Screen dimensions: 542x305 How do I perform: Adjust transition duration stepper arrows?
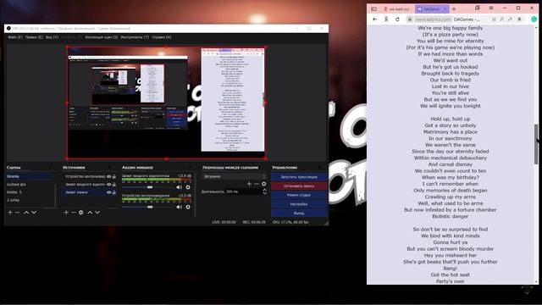(264, 191)
